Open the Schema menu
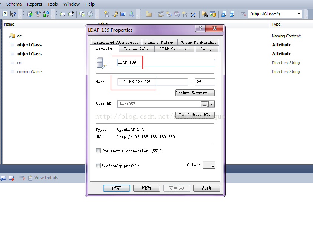The width and height of the screenshot is (313, 225). point(14,4)
